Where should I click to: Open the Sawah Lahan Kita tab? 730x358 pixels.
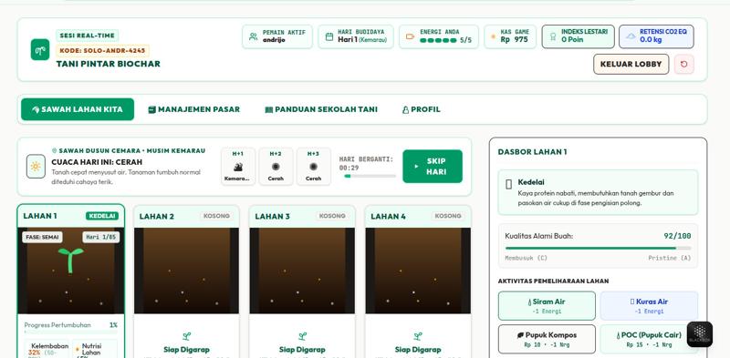coord(78,109)
